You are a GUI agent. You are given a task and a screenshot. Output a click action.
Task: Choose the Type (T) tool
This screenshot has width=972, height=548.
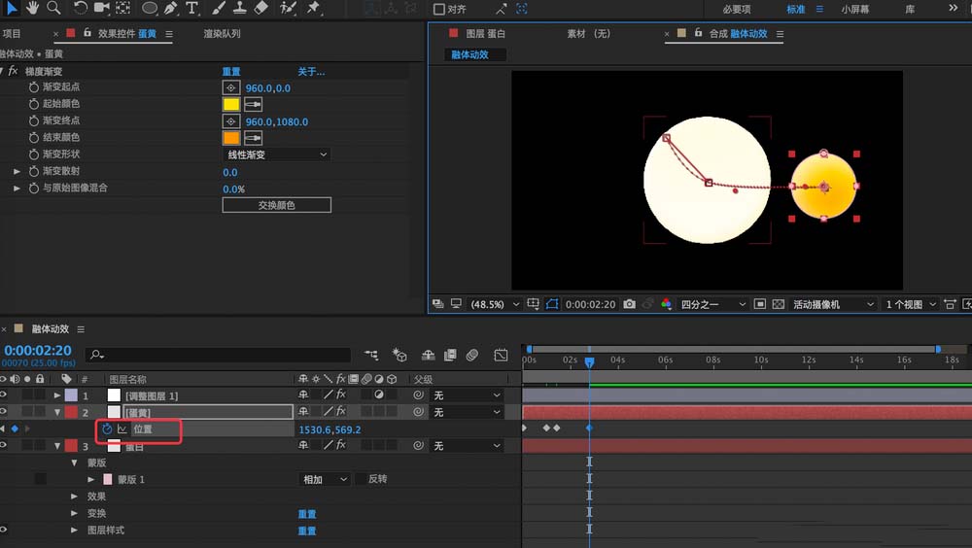coord(191,8)
